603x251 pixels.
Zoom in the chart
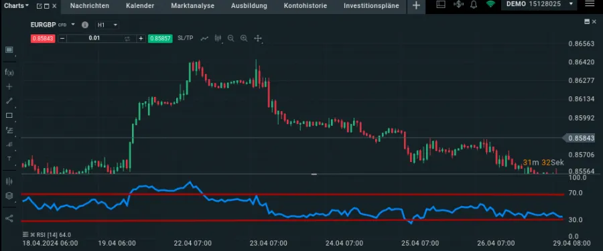pyautogui.click(x=244, y=38)
